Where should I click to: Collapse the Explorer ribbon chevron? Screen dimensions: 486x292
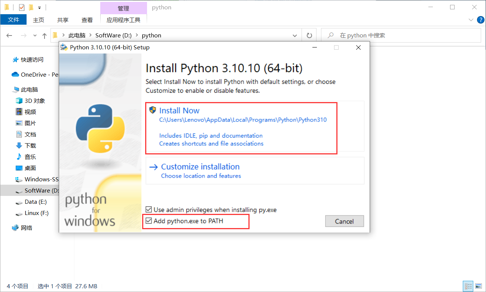[471, 20]
